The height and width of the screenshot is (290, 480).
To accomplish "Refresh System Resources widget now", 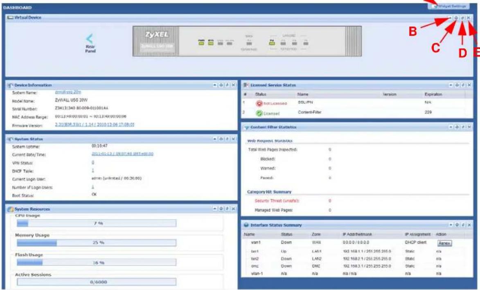I will click(x=227, y=209).
